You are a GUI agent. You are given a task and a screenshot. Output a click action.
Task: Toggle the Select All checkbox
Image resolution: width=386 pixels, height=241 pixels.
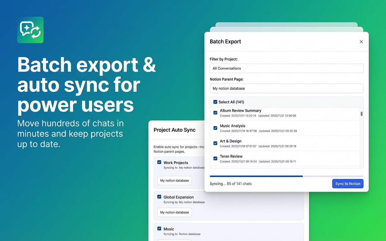click(x=215, y=102)
